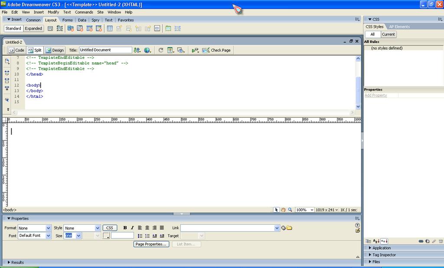Click the Point to File target icon
This screenshot has width=444, height=268.
tap(284, 228)
